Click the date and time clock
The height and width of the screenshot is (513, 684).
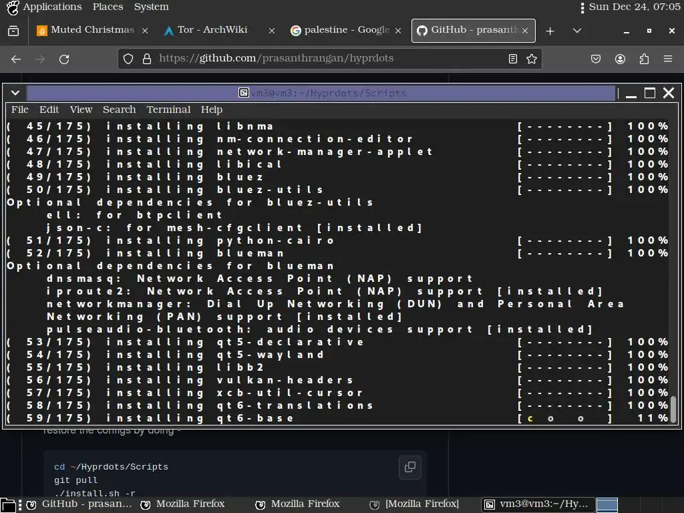634,7
